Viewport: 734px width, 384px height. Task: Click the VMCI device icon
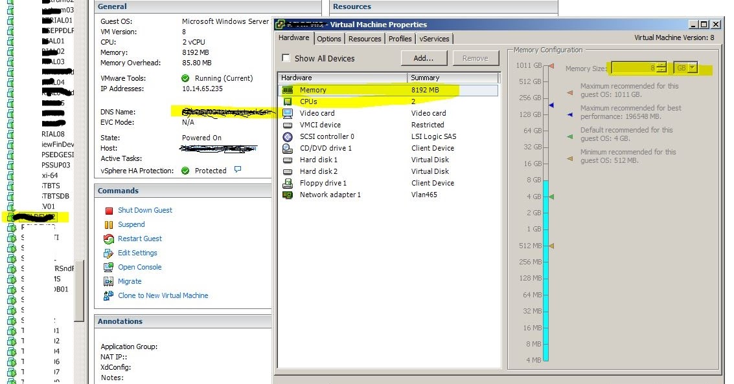coord(288,125)
